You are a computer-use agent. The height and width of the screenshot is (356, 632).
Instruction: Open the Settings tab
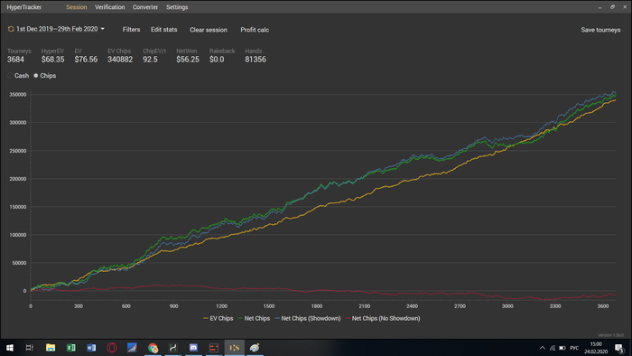pyautogui.click(x=177, y=7)
